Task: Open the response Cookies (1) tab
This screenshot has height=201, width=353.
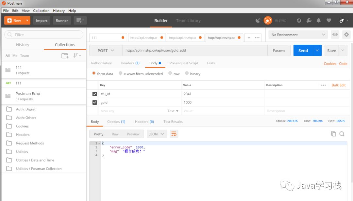Action: point(116,122)
